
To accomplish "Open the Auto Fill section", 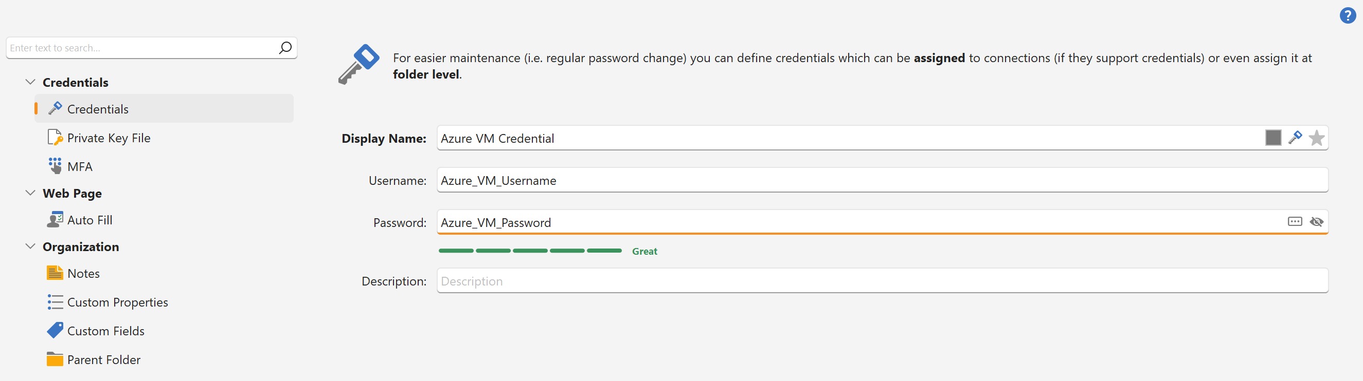I will click(x=89, y=220).
